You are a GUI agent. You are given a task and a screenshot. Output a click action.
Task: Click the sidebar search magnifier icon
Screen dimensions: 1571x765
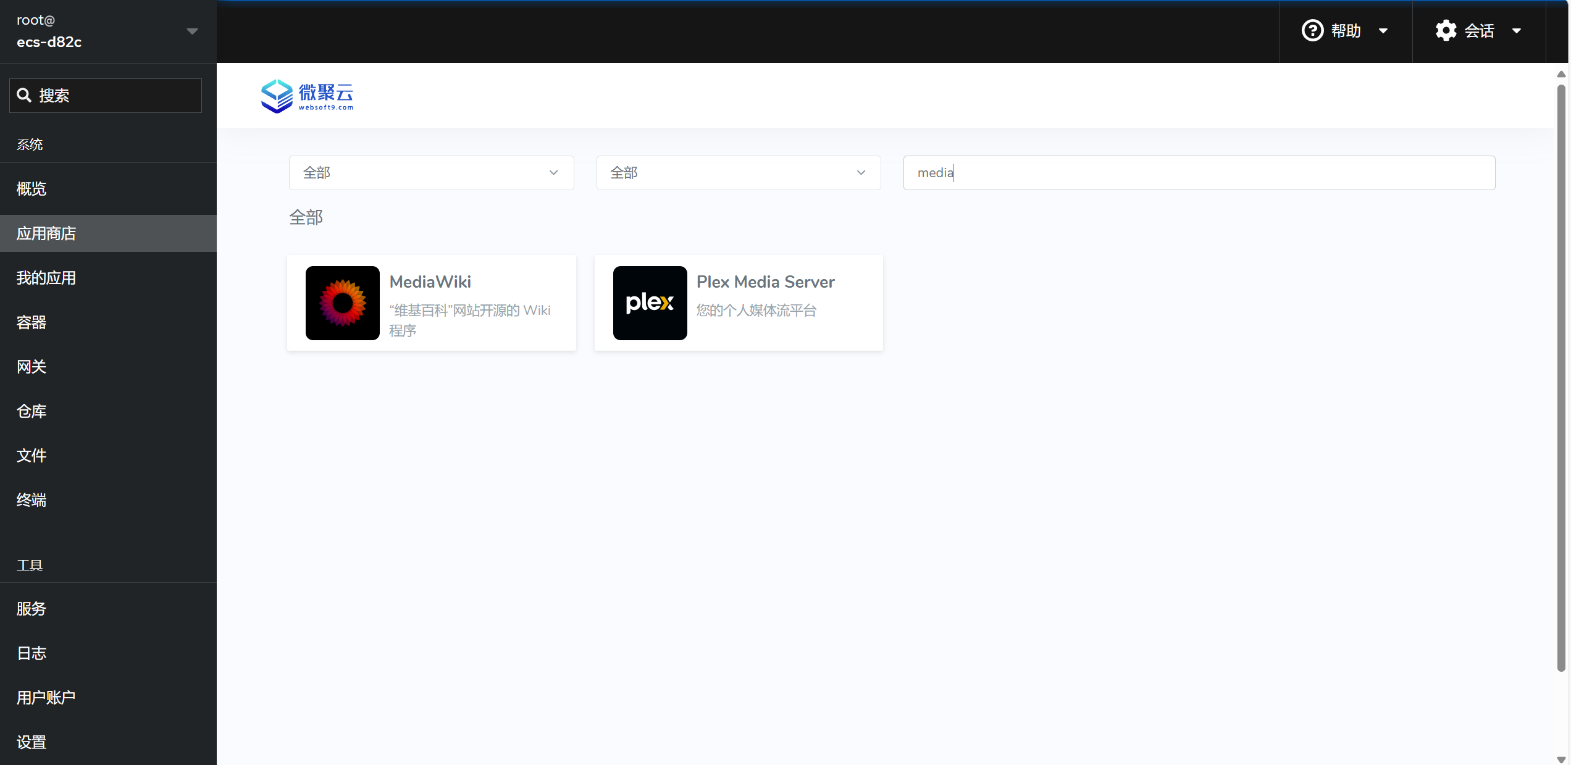pyautogui.click(x=24, y=95)
